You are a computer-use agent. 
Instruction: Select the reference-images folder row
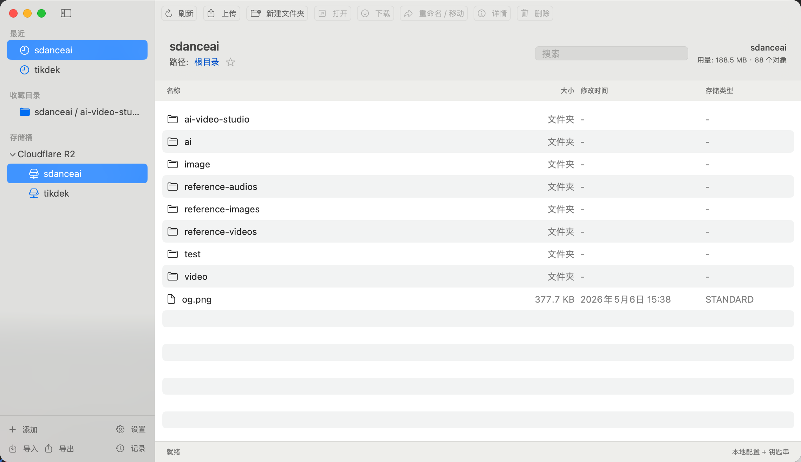(478, 209)
